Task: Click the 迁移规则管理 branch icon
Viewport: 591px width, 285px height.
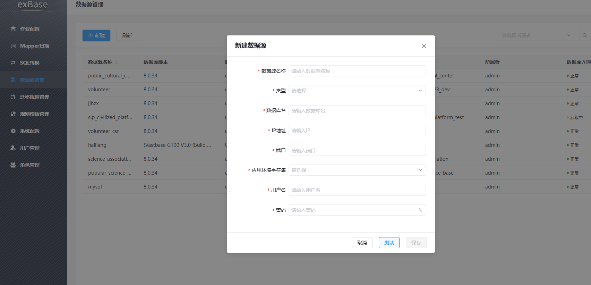Action: [x=13, y=97]
